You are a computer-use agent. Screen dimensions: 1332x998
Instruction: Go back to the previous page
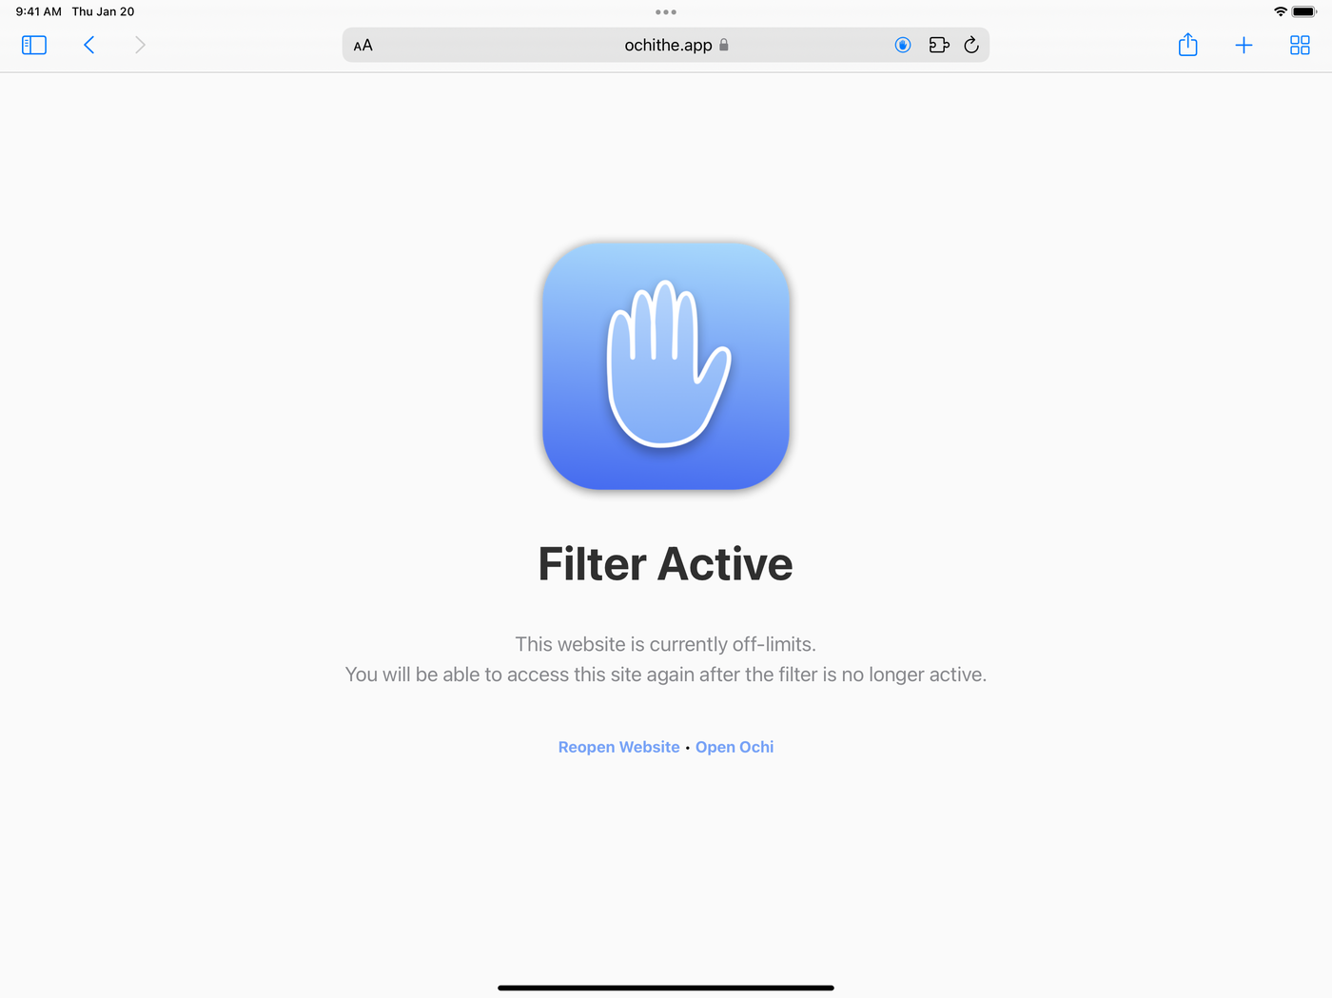click(89, 45)
